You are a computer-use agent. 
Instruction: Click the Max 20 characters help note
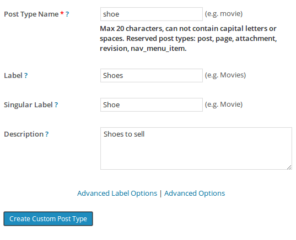click(x=188, y=39)
